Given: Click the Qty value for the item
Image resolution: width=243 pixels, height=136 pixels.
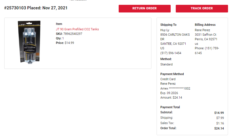Looking at the screenshot, I should click(x=63, y=38).
